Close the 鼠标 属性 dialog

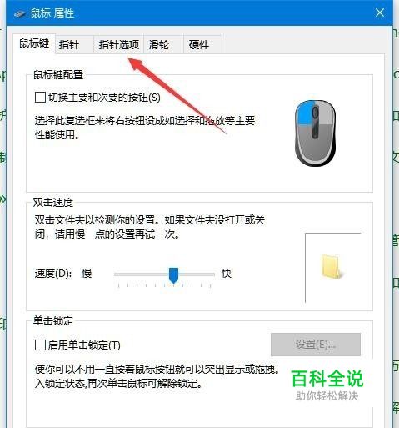coord(380,13)
